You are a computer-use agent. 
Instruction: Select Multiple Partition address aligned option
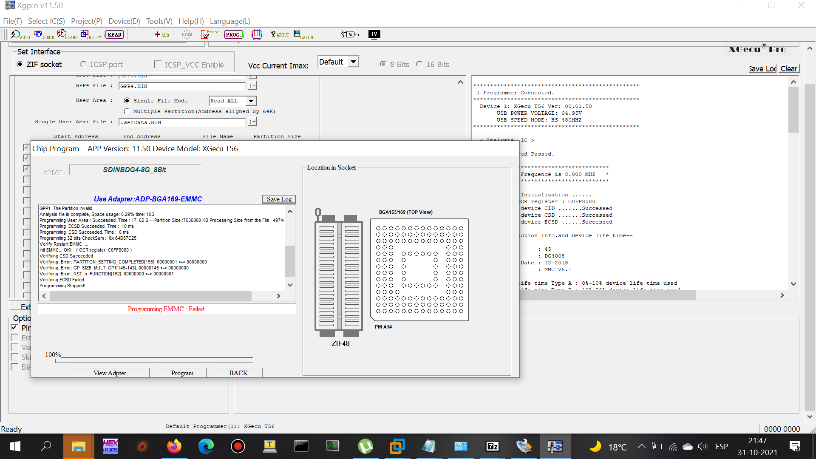pyautogui.click(x=127, y=111)
